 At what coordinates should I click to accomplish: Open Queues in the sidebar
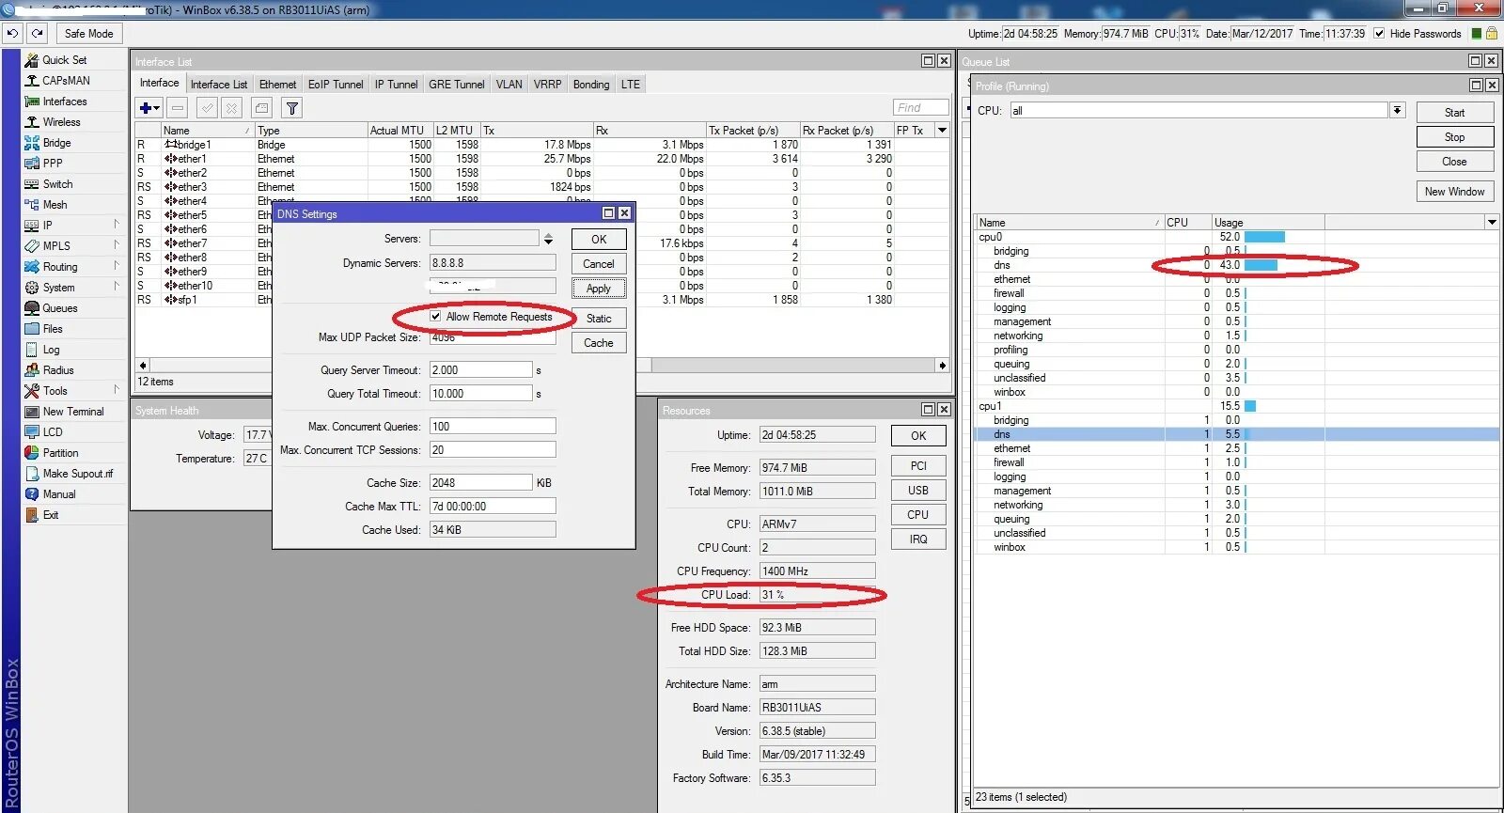[60, 308]
